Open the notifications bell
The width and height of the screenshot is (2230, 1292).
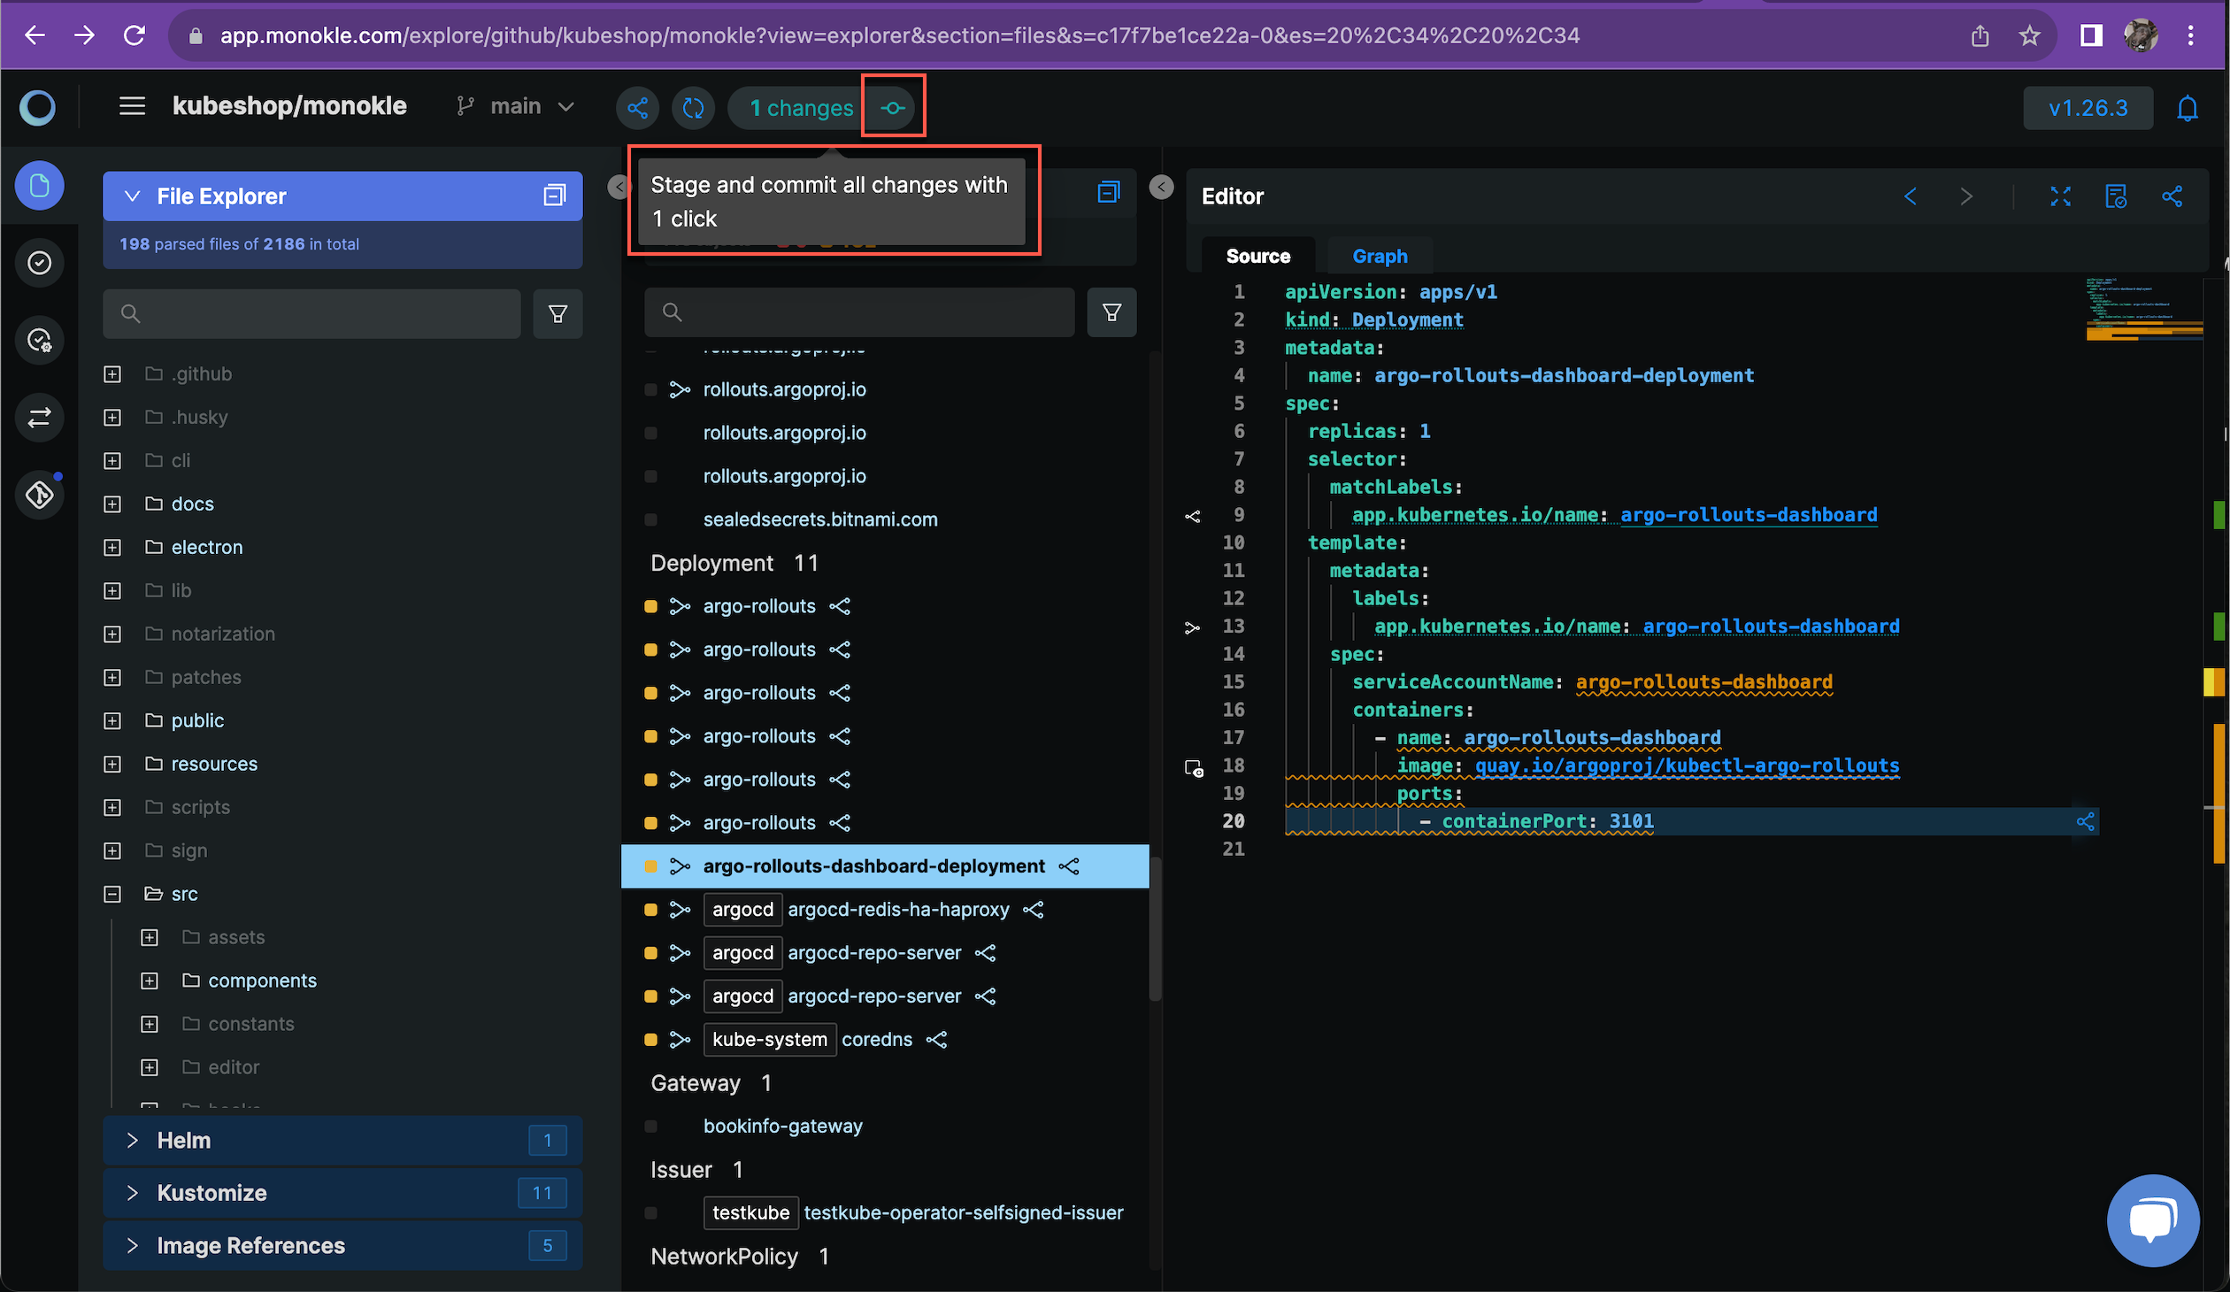pyautogui.click(x=2187, y=108)
